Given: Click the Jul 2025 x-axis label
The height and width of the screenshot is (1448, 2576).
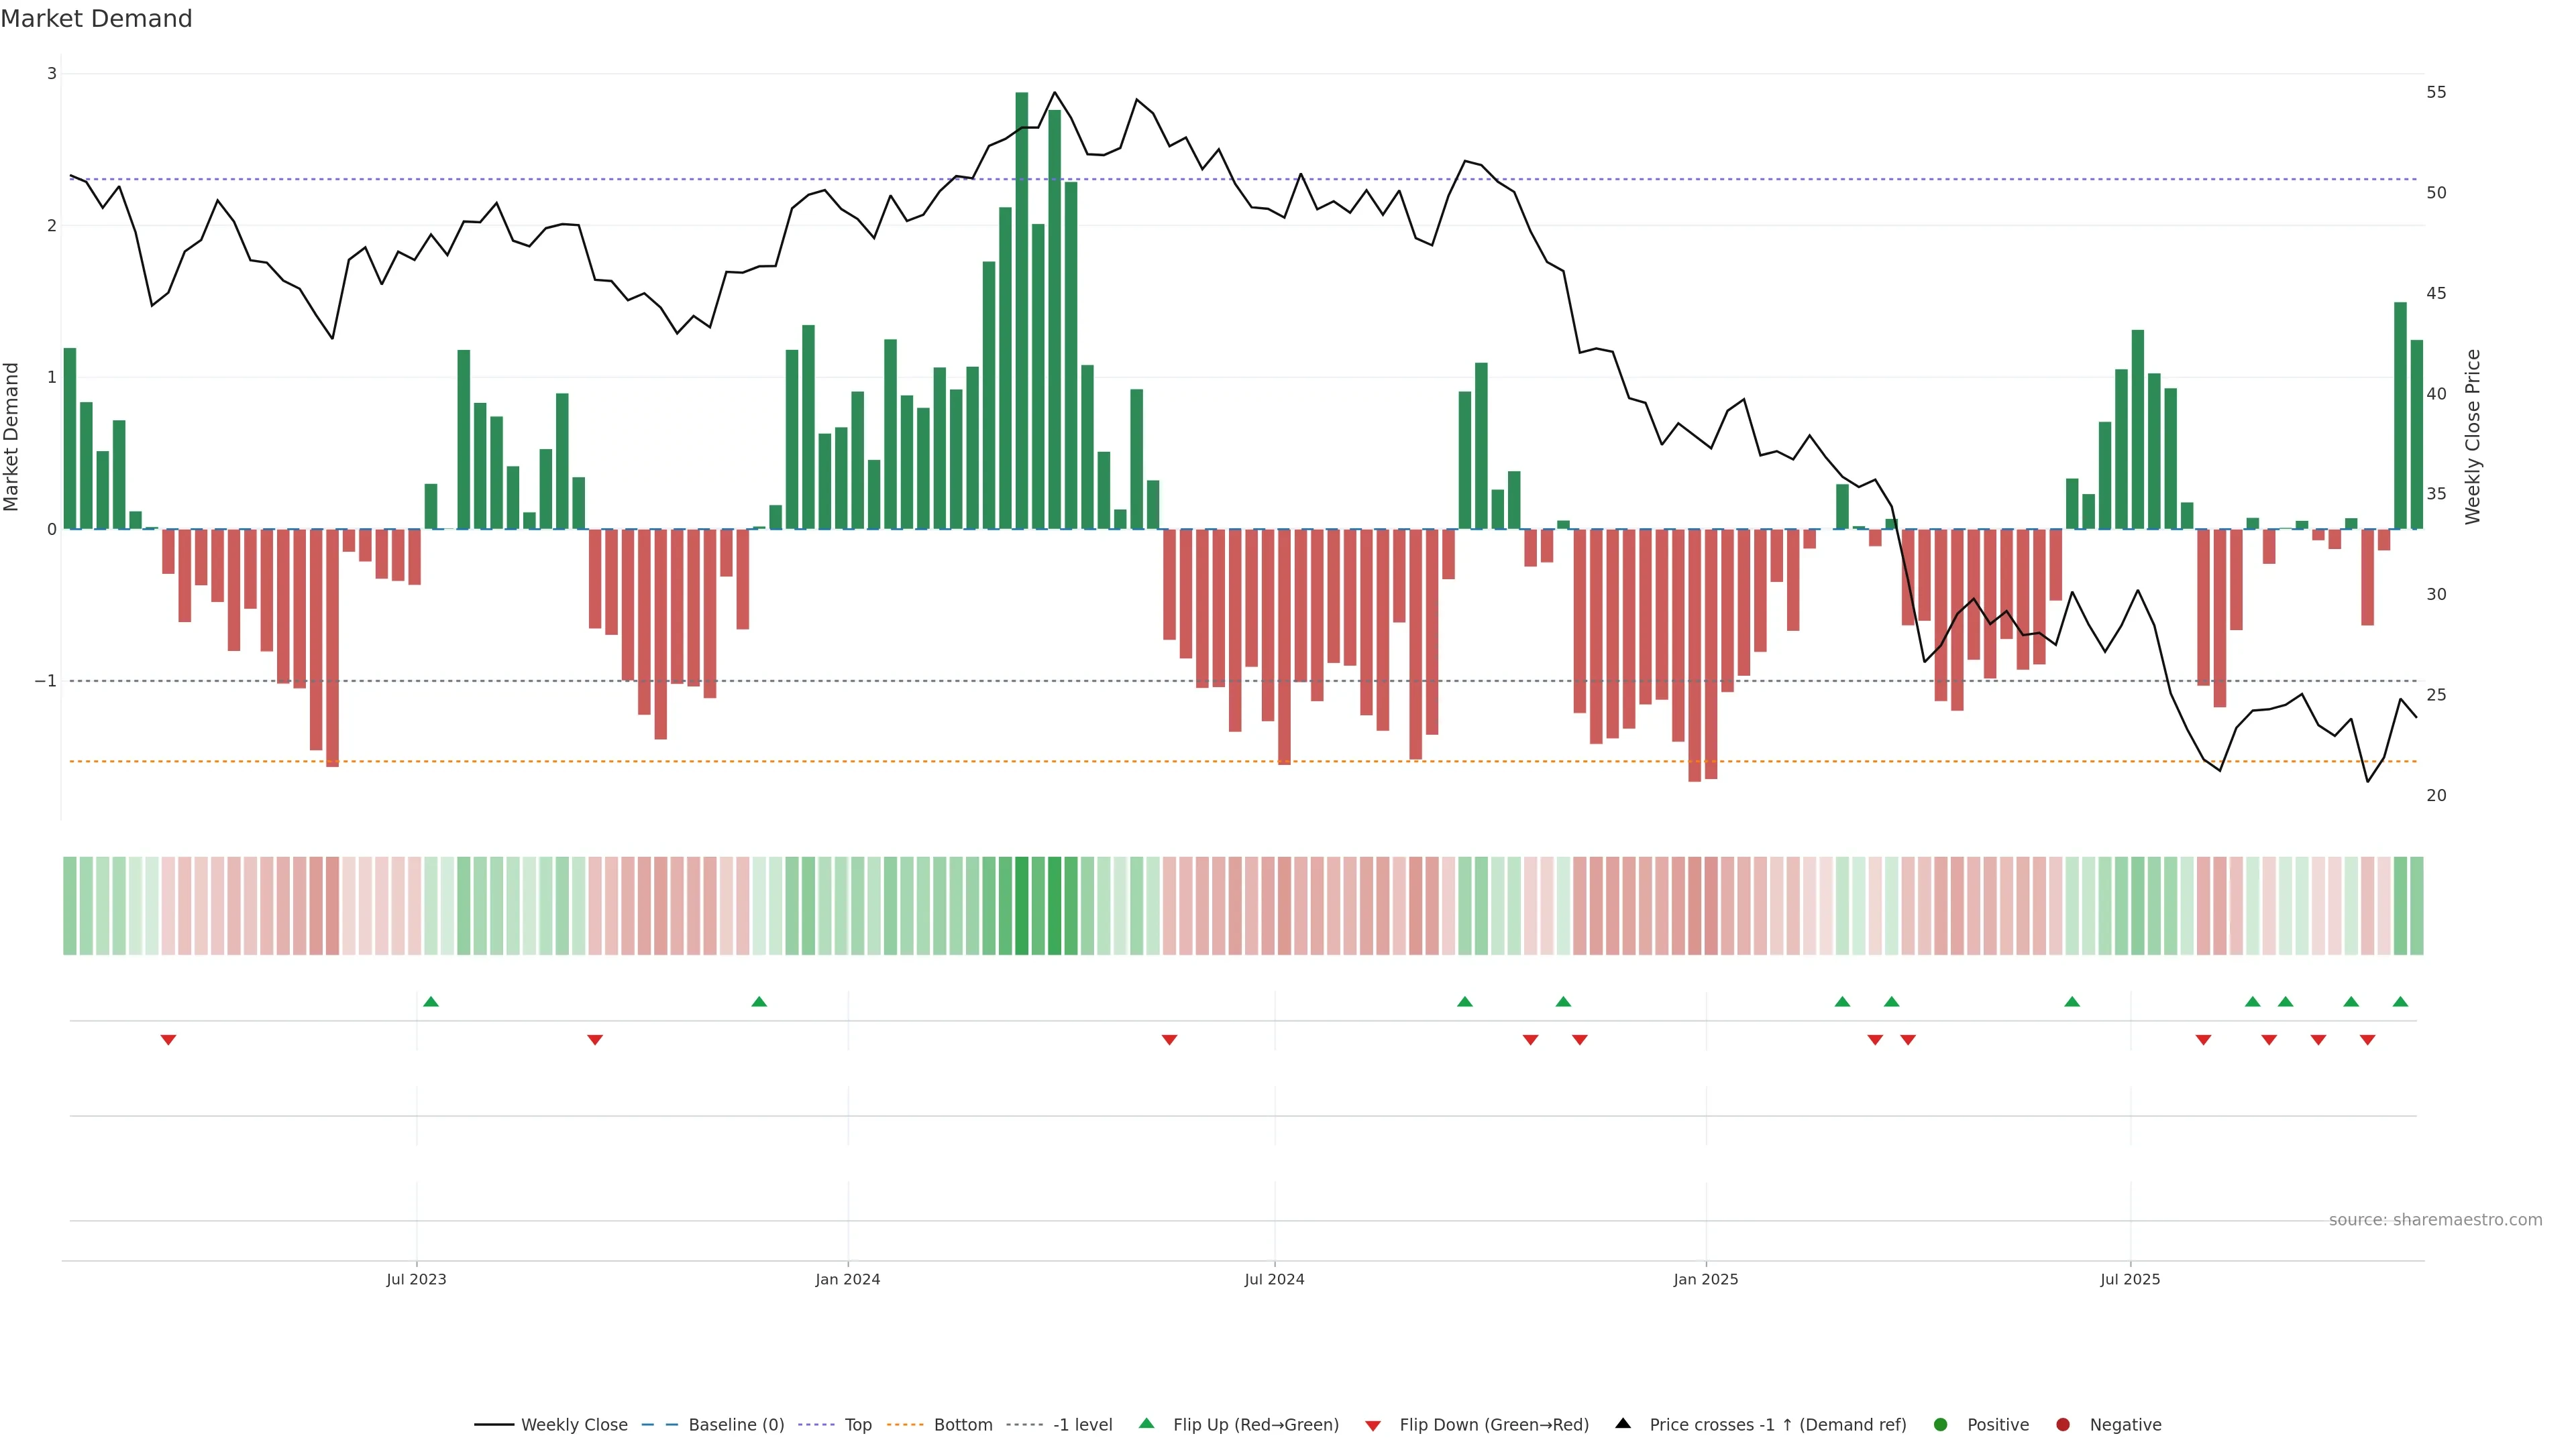Looking at the screenshot, I should (2130, 1279).
